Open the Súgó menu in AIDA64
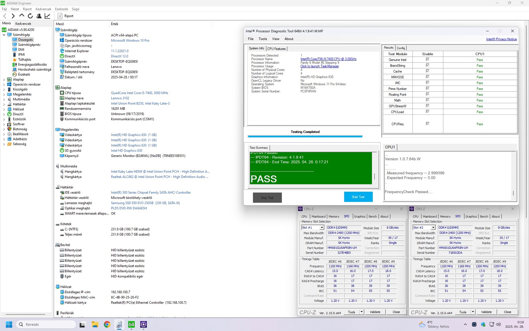The image size is (529, 331). tap(75, 9)
